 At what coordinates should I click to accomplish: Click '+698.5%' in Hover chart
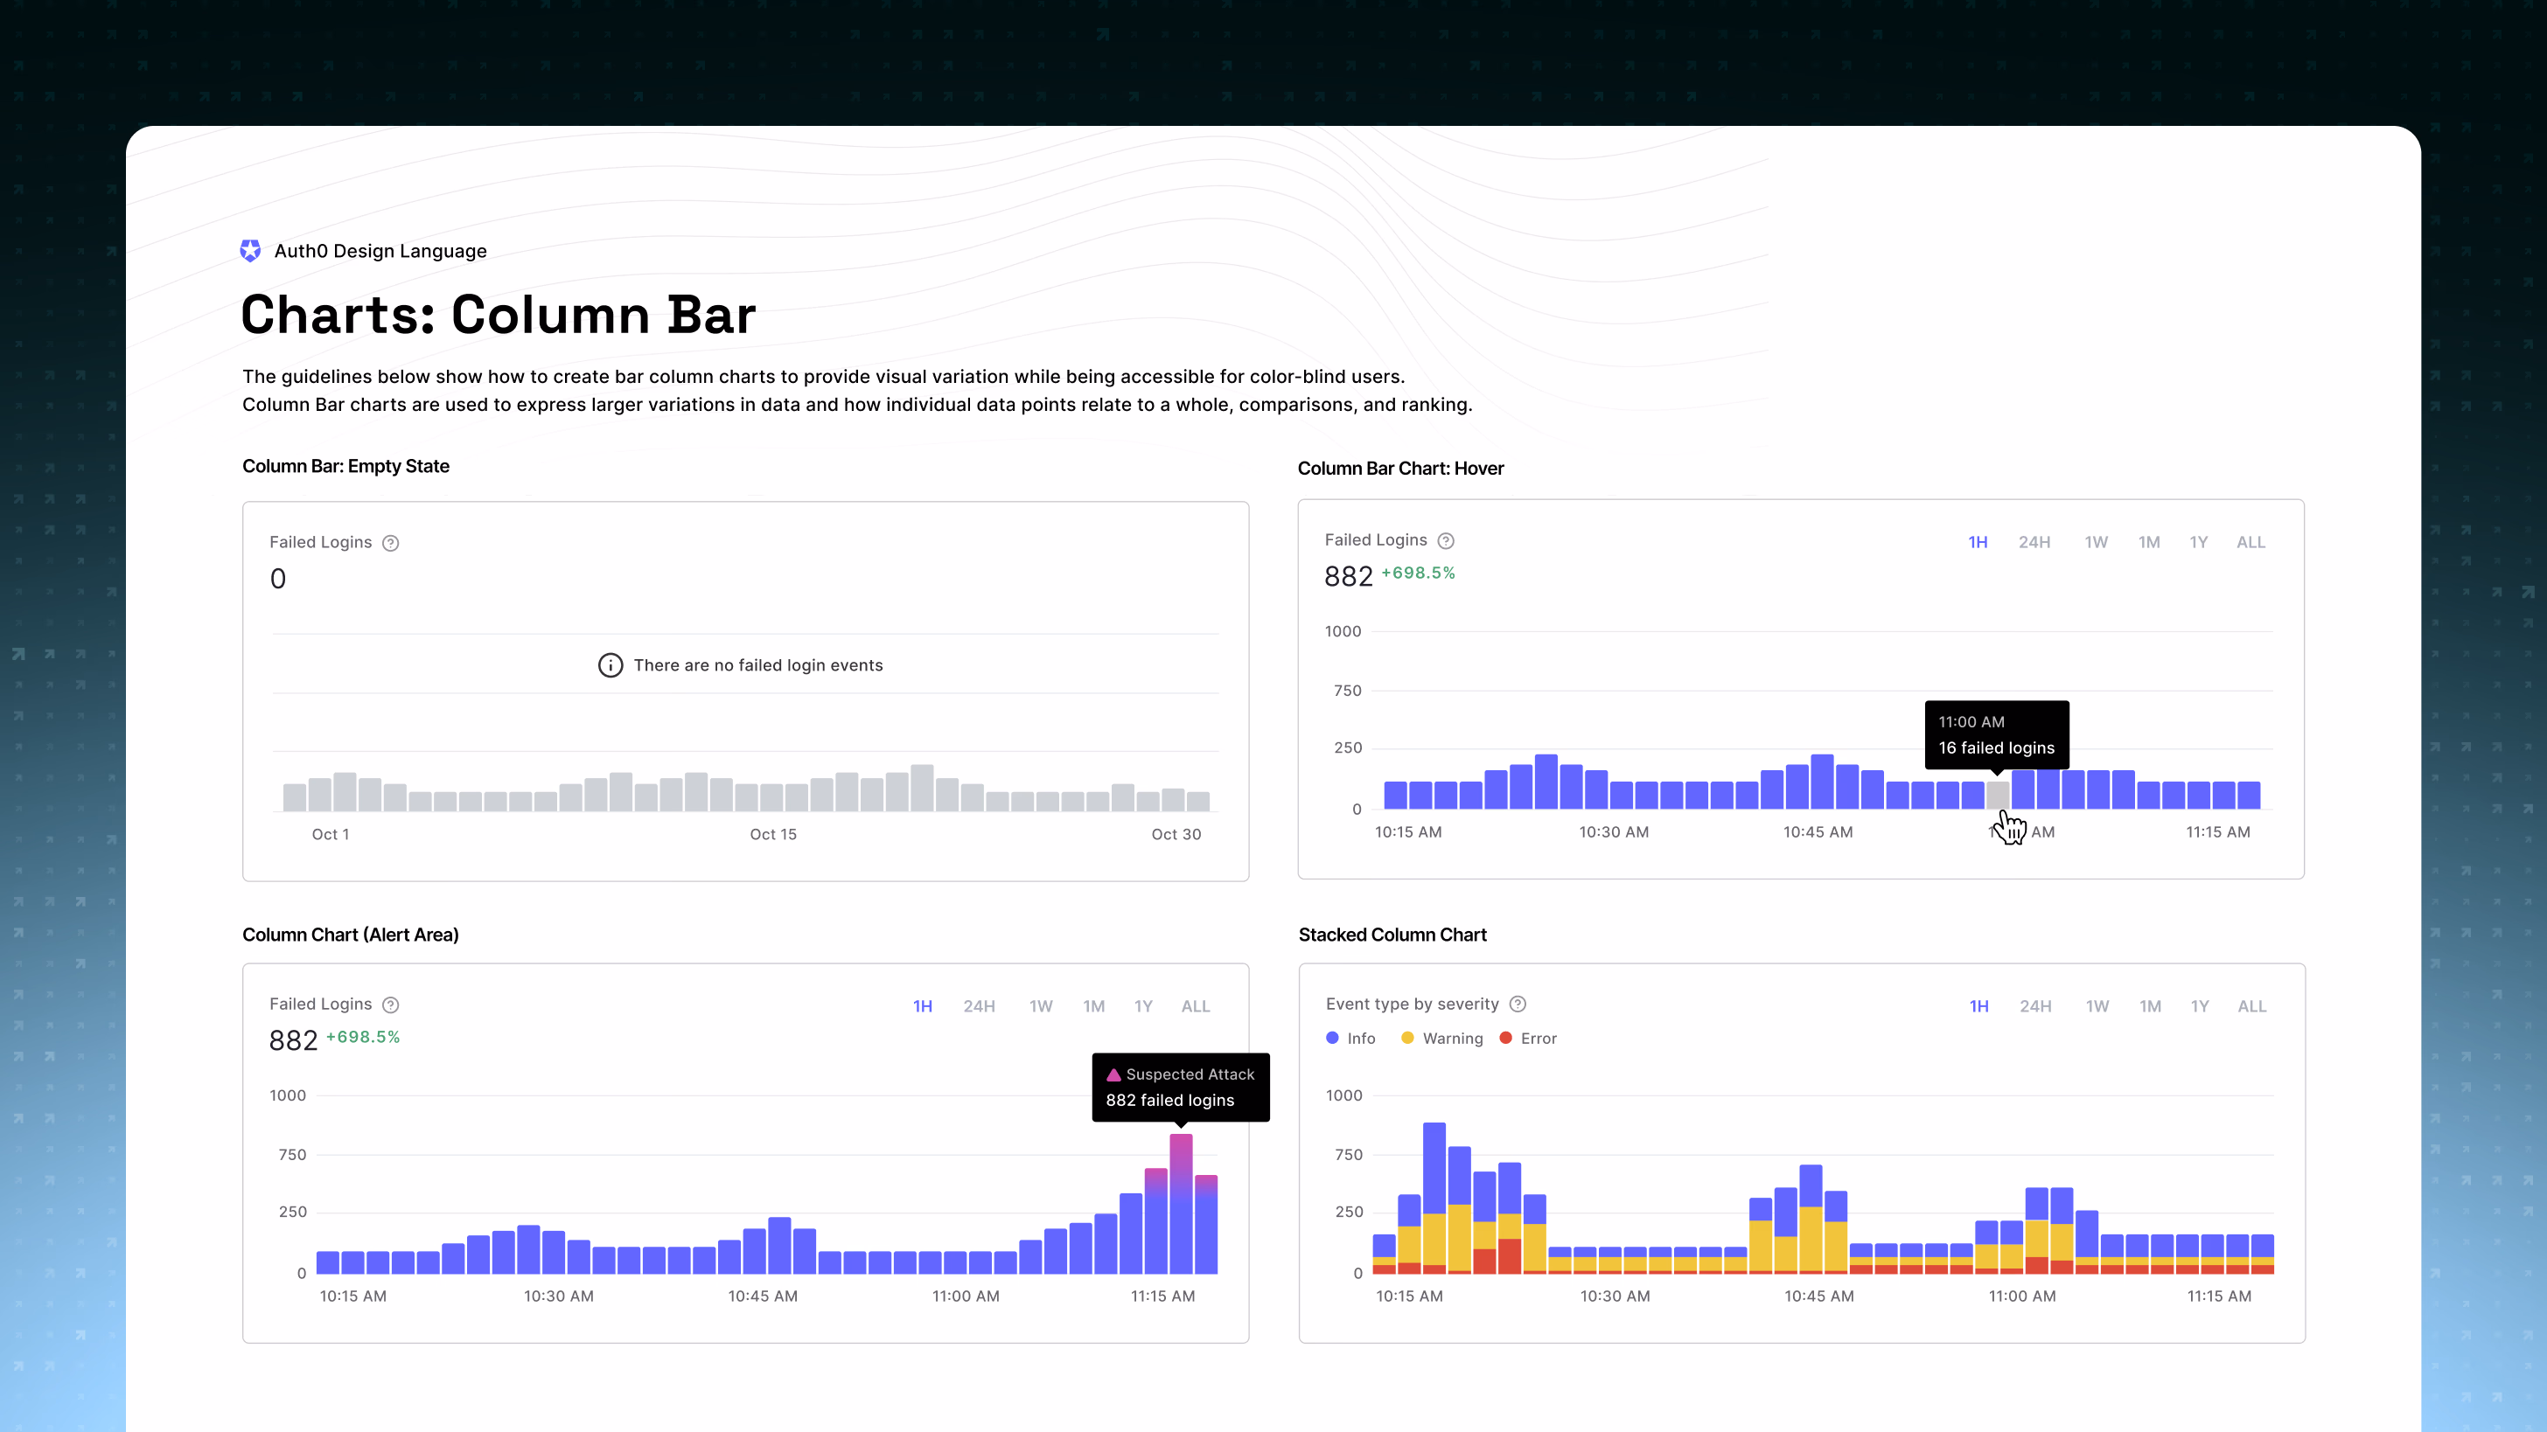click(x=1418, y=573)
